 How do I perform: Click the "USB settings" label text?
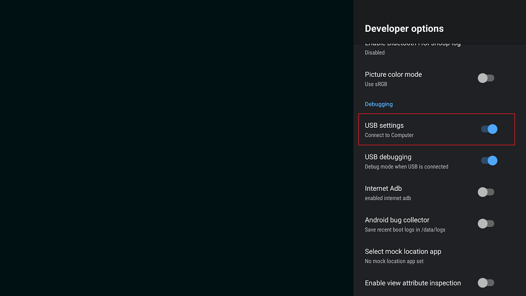(384, 126)
